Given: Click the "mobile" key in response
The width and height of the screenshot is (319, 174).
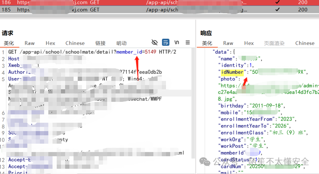Looking at the screenshot, I should (x=229, y=112).
